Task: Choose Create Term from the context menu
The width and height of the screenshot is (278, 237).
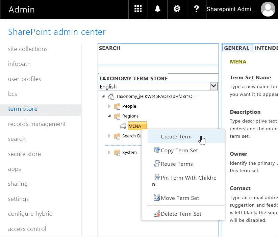Action: click(176, 137)
